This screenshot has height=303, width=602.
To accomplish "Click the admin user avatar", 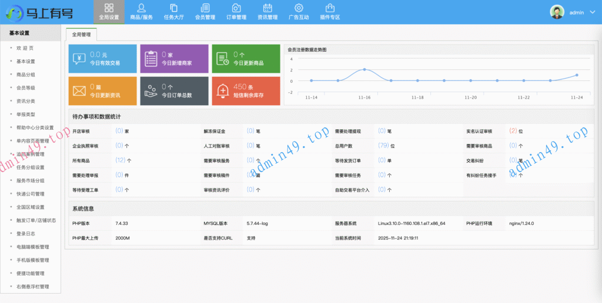I will (557, 12).
